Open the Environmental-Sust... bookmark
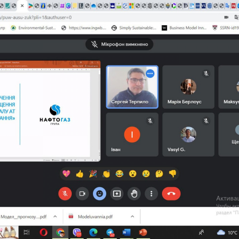The height and width of the screenshot is (239, 239). coord(33,28)
